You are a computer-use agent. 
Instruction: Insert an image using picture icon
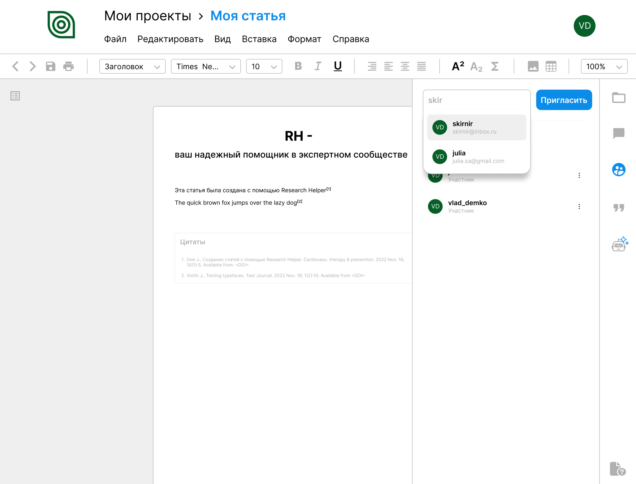pos(533,66)
